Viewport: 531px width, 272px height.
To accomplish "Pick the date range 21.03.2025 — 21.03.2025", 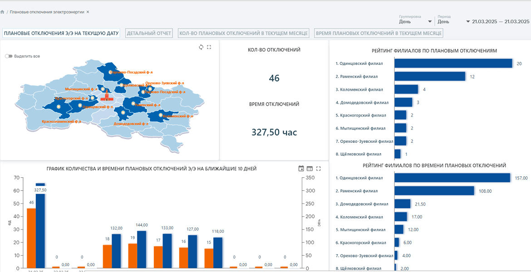I will (501, 21).
